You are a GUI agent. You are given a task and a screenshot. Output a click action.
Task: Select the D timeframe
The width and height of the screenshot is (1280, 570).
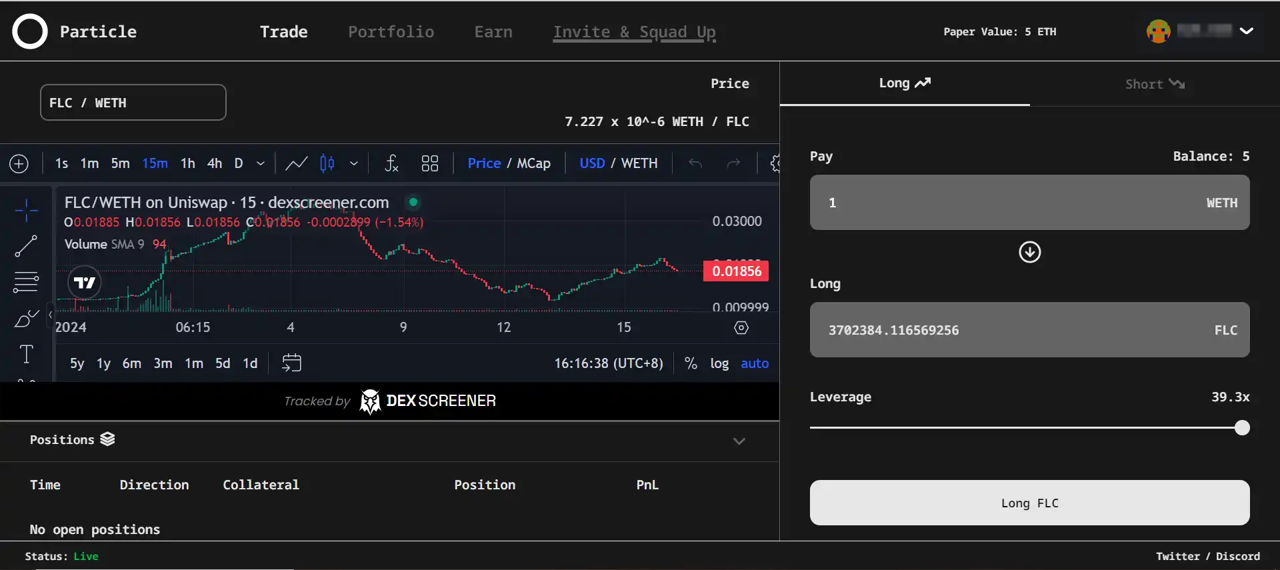pos(239,163)
